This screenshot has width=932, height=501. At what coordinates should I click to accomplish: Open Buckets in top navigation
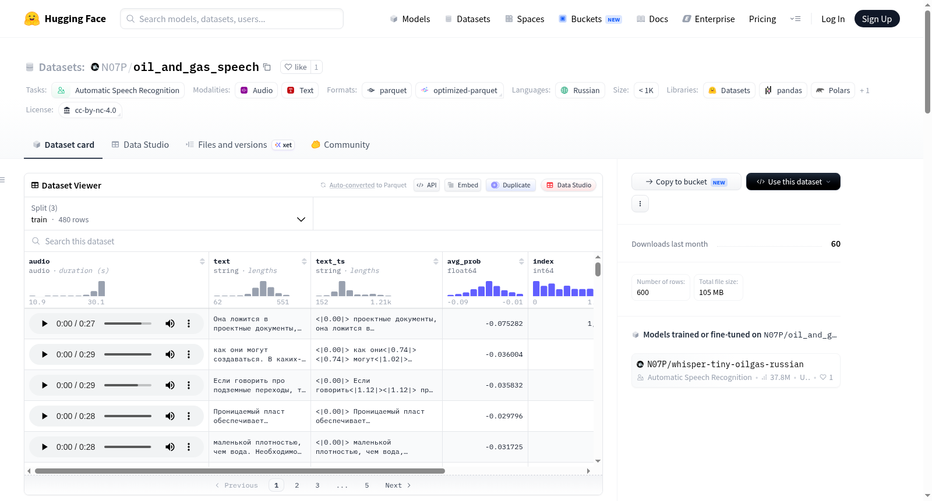coord(591,19)
